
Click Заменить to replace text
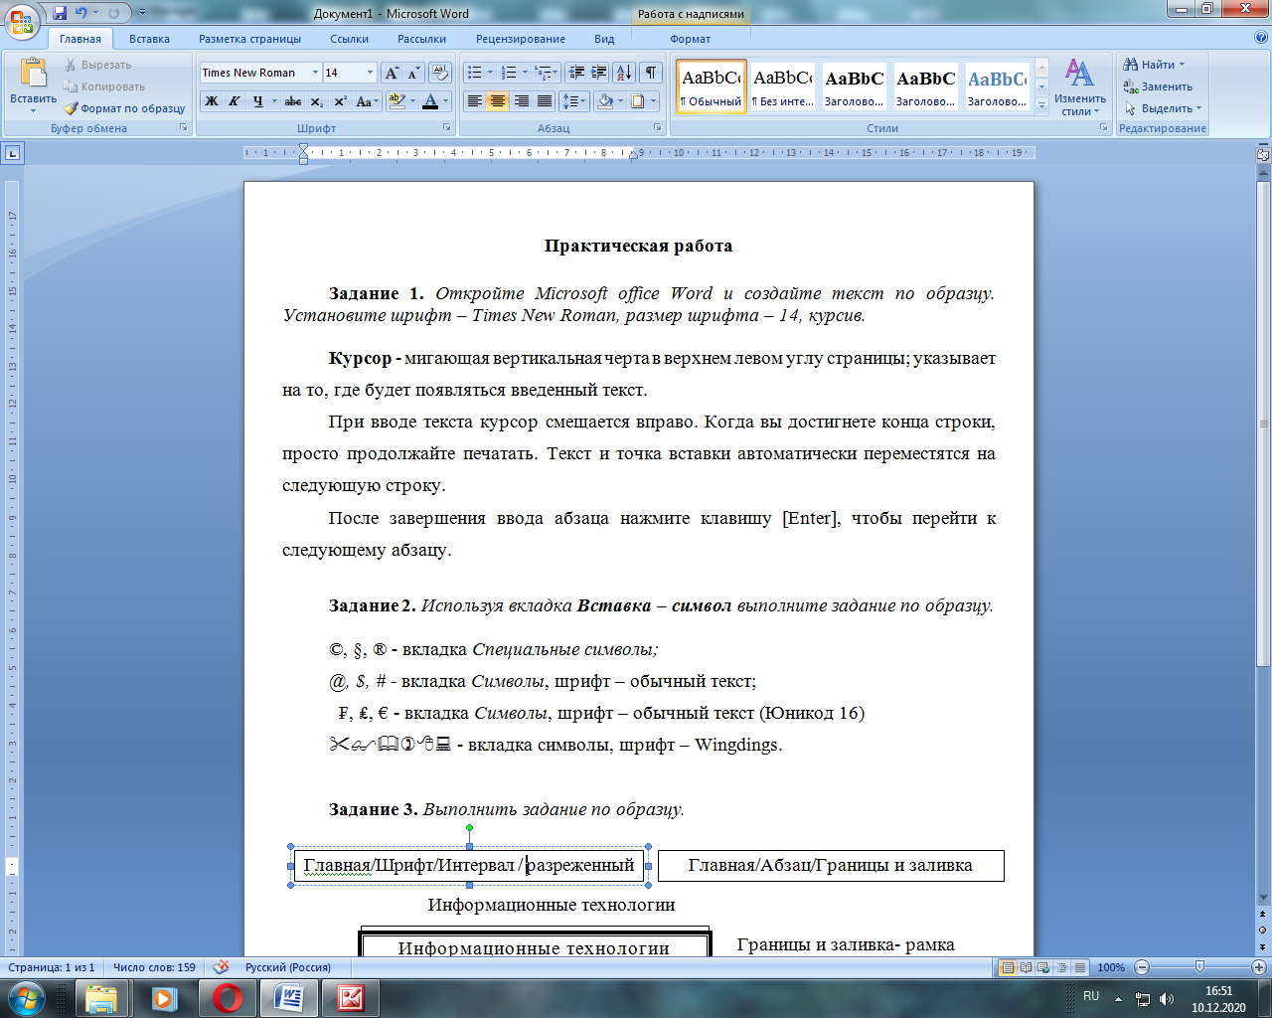coord(1158,86)
